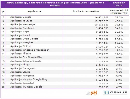Select the Aplikacja Google row
The width and height of the screenshot is (130, 99).
coord(65,17)
